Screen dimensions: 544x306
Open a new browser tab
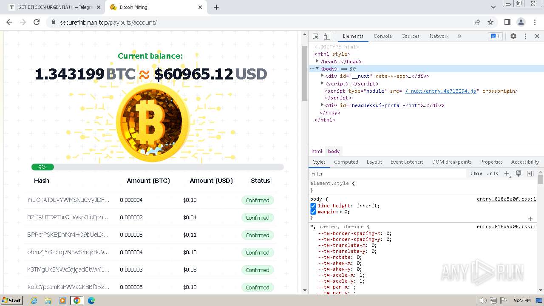216,7
